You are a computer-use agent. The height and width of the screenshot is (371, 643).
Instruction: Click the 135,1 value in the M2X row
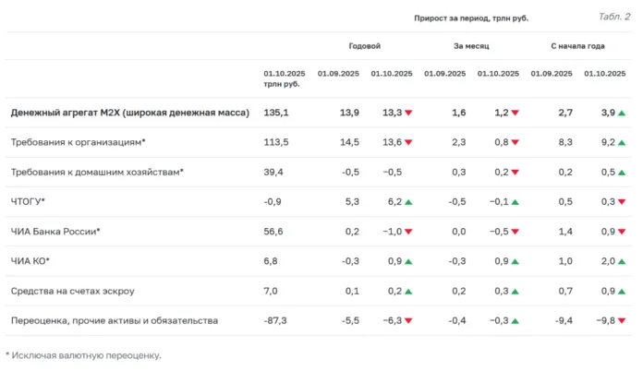click(x=277, y=113)
